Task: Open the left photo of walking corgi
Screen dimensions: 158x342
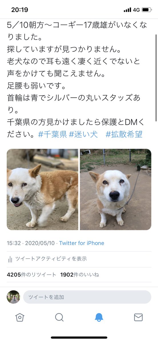Action: point(42,190)
